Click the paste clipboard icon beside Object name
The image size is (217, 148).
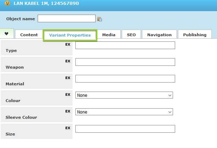pos(99,19)
